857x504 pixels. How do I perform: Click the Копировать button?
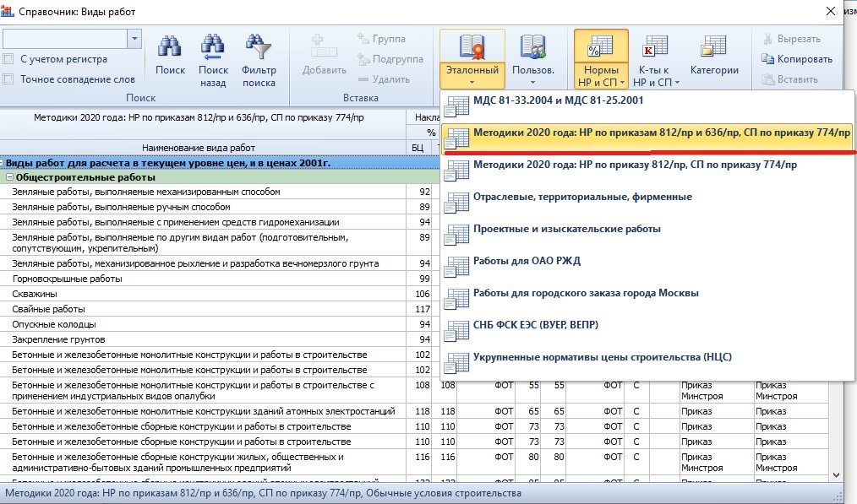[797, 59]
